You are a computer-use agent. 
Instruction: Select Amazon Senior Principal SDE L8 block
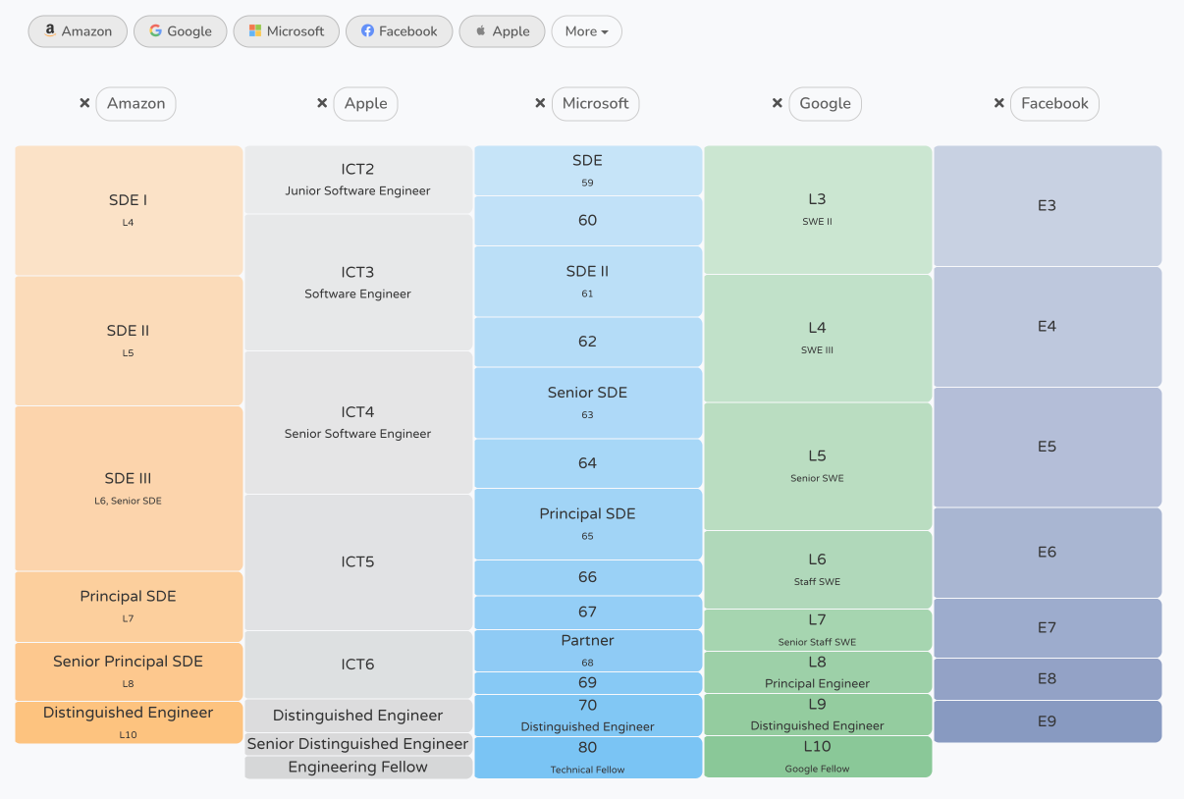coord(129,671)
